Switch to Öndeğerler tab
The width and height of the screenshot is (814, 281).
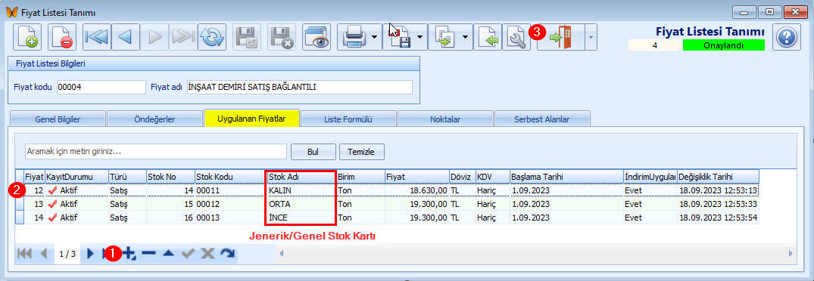[x=155, y=119]
